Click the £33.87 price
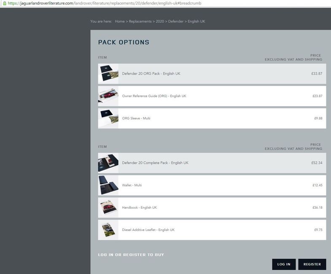The image size is (331, 274). (317, 74)
